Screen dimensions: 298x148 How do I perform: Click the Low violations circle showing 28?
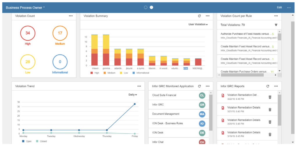[x=28, y=62]
